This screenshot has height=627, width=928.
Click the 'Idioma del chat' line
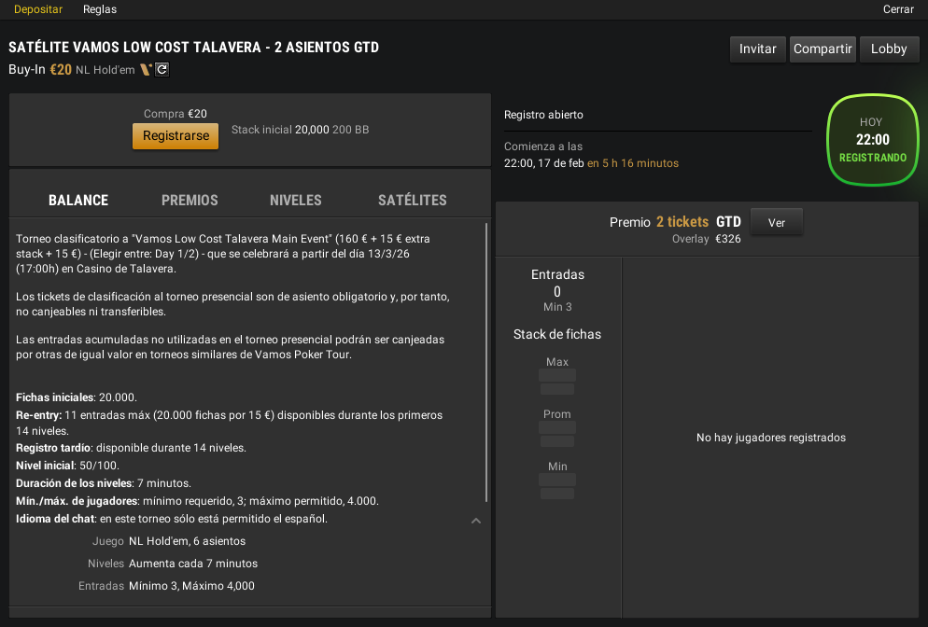click(172, 519)
